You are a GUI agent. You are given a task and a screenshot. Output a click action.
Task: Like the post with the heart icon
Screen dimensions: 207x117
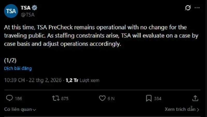pyautogui.click(x=102, y=98)
